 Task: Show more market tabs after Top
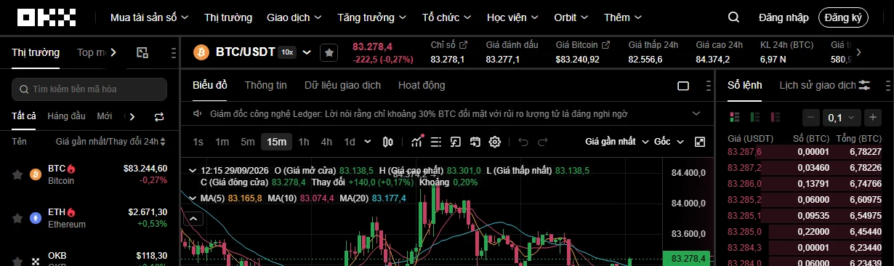(114, 52)
